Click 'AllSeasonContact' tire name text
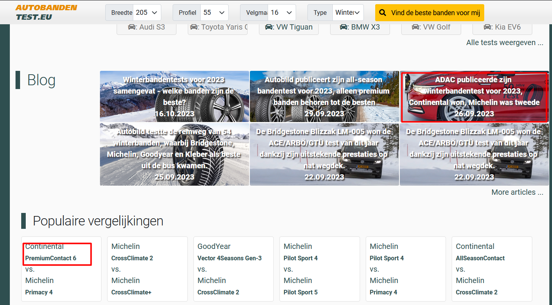The height and width of the screenshot is (305, 552). click(480, 258)
